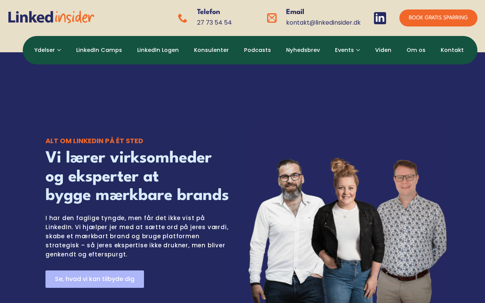The image size is (485, 303).
Task: Go to the LinkedIn Logen page
Action: coord(158,50)
